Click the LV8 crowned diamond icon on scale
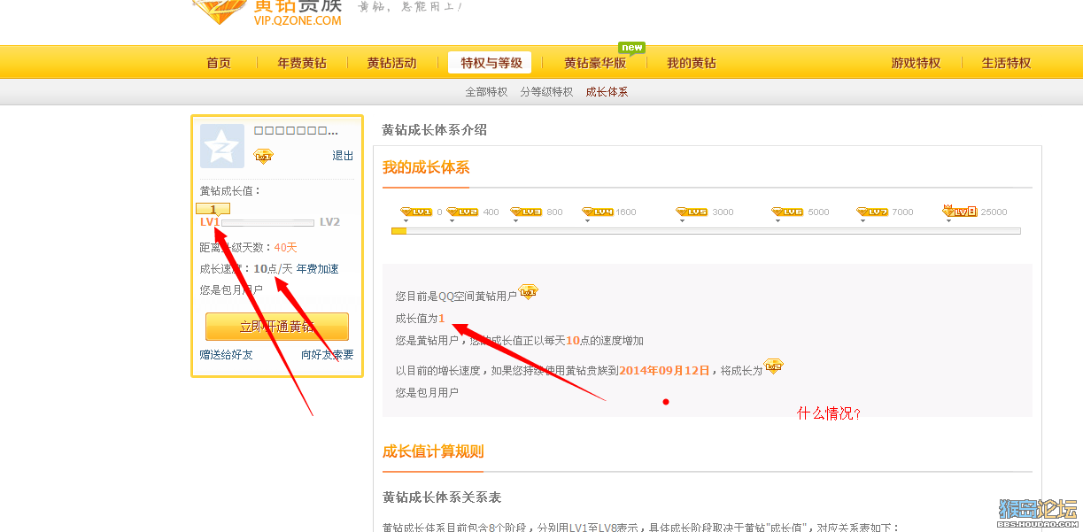 [959, 212]
